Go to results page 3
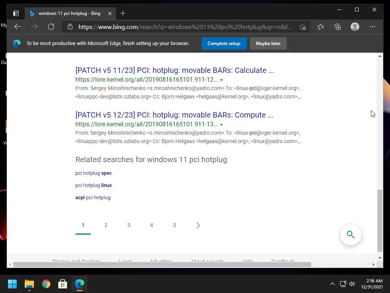Viewport: 390px width, 293px height. pos(129,225)
